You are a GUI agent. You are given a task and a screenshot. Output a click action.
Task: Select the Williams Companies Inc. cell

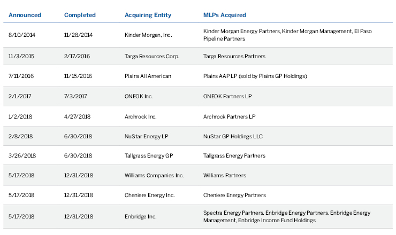(x=154, y=175)
